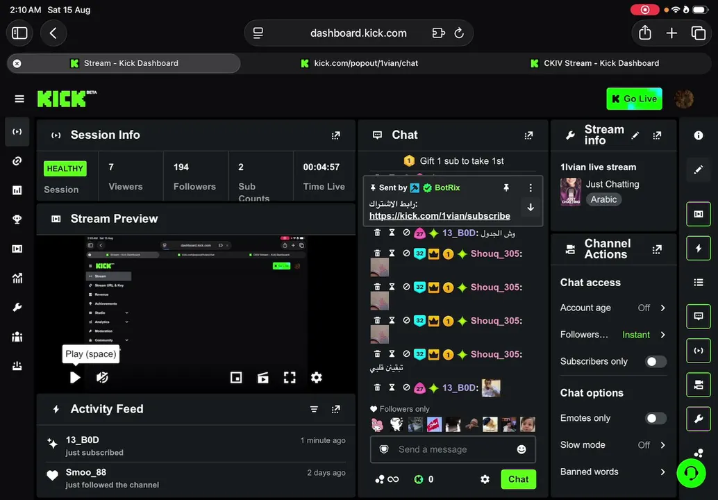
Task: Click the green Chat send button
Action: click(518, 479)
